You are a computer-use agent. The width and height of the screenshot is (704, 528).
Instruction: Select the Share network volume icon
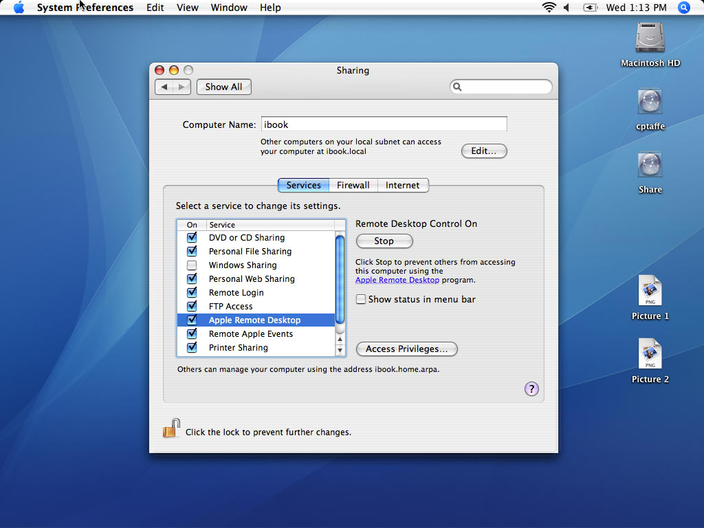[x=650, y=165]
